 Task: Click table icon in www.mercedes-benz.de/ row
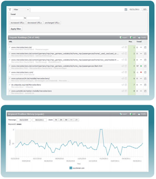pyautogui.click(x=126, y=47)
